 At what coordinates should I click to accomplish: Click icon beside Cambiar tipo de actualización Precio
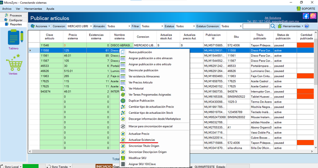click(x=123, y=107)
